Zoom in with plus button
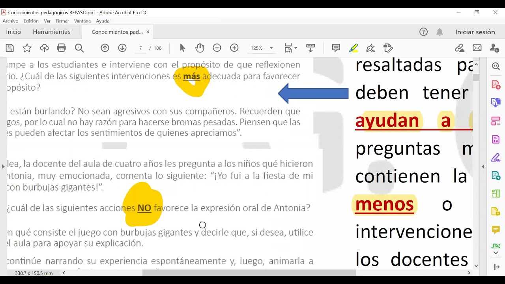Image resolution: width=505 pixels, height=284 pixels. coord(234,48)
